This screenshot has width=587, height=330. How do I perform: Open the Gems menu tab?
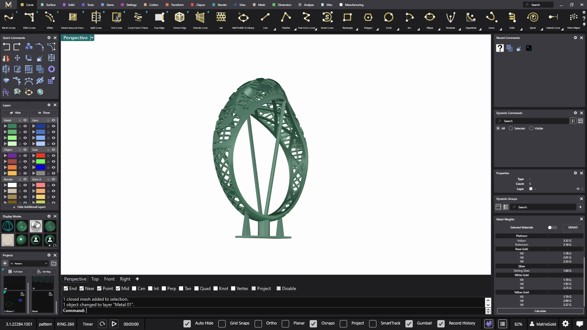(x=107, y=5)
